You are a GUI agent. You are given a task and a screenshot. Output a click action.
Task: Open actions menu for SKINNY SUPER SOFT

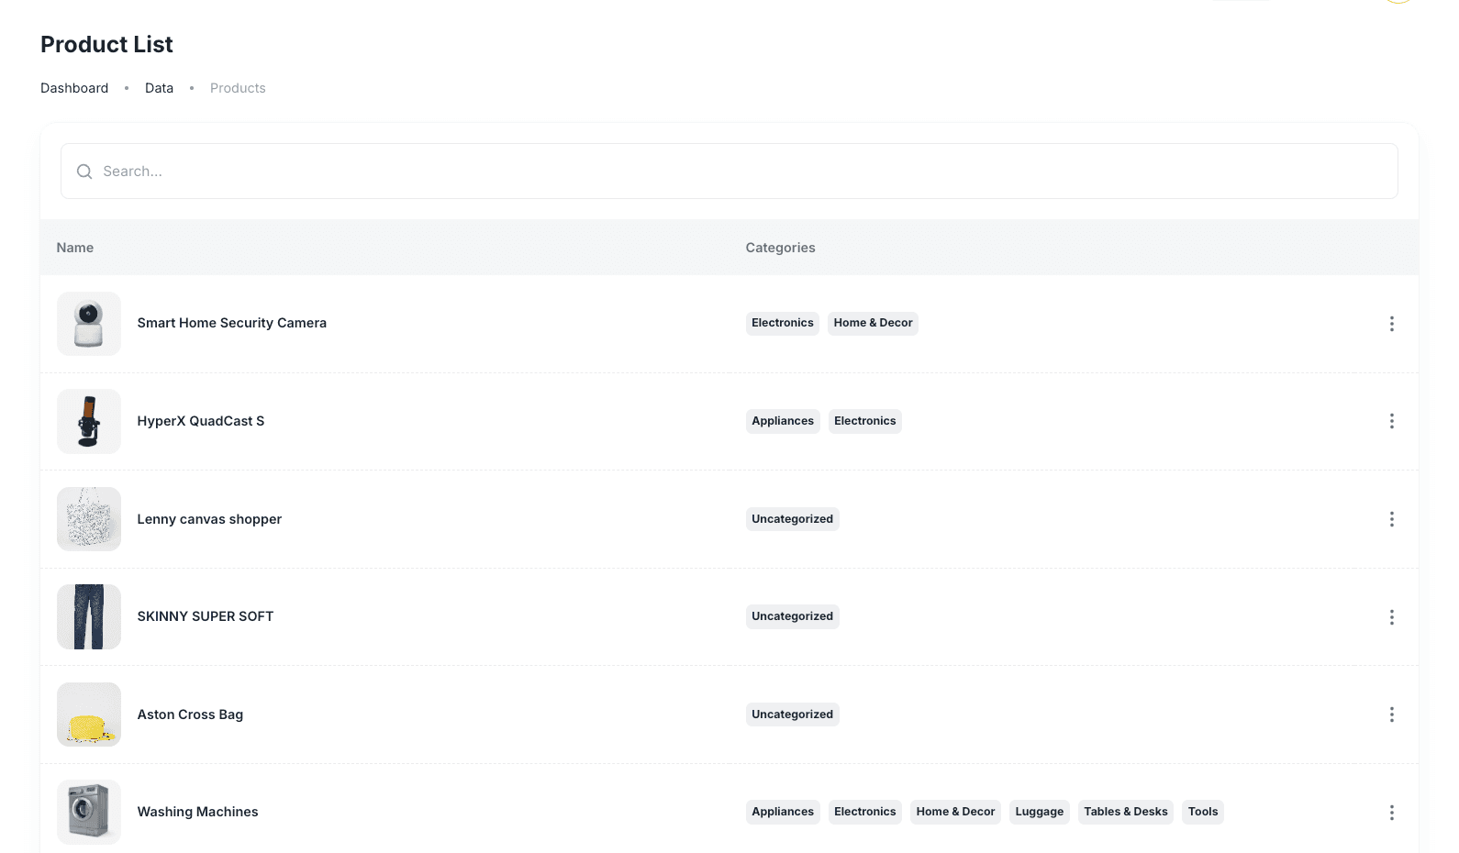click(1391, 617)
